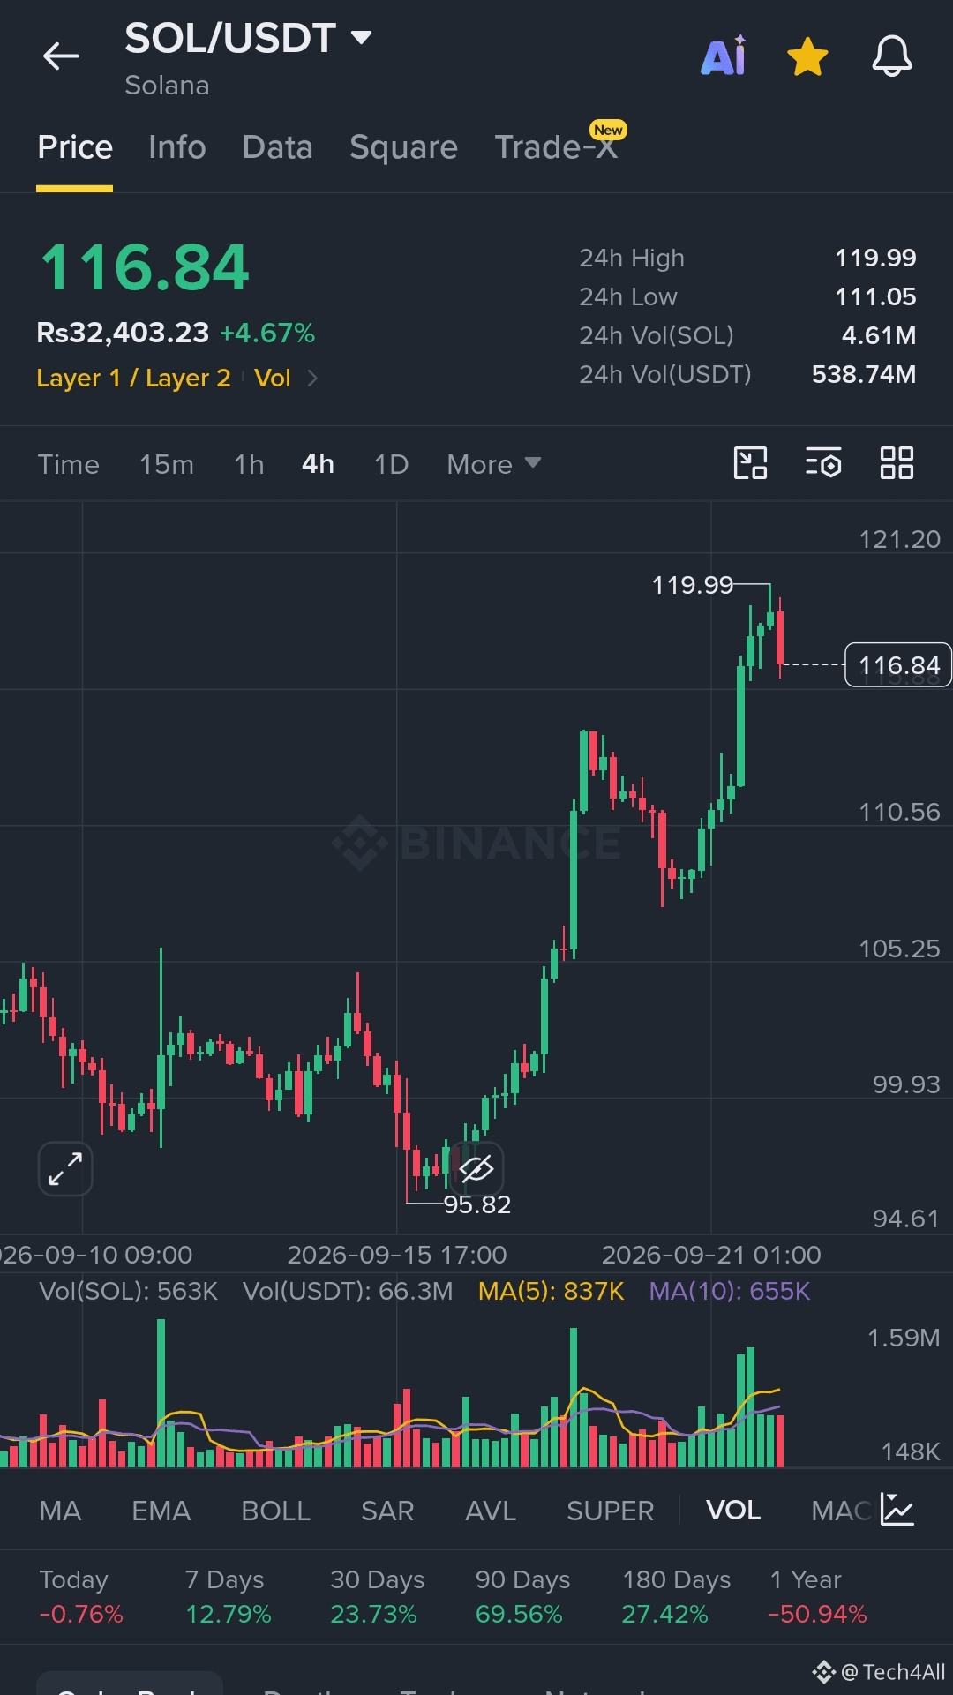Open the chart drawing tools icon
The height and width of the screenshot is (1695, 953).
click(x=750, y=463)
